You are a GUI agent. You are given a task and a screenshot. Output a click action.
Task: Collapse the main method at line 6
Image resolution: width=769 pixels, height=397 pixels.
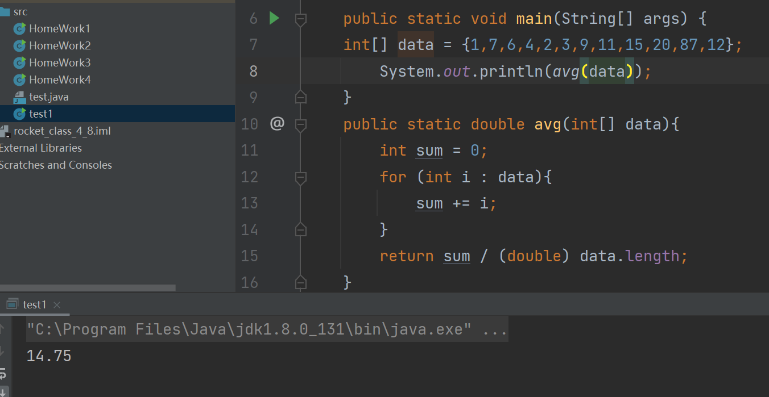coord(301,19)
